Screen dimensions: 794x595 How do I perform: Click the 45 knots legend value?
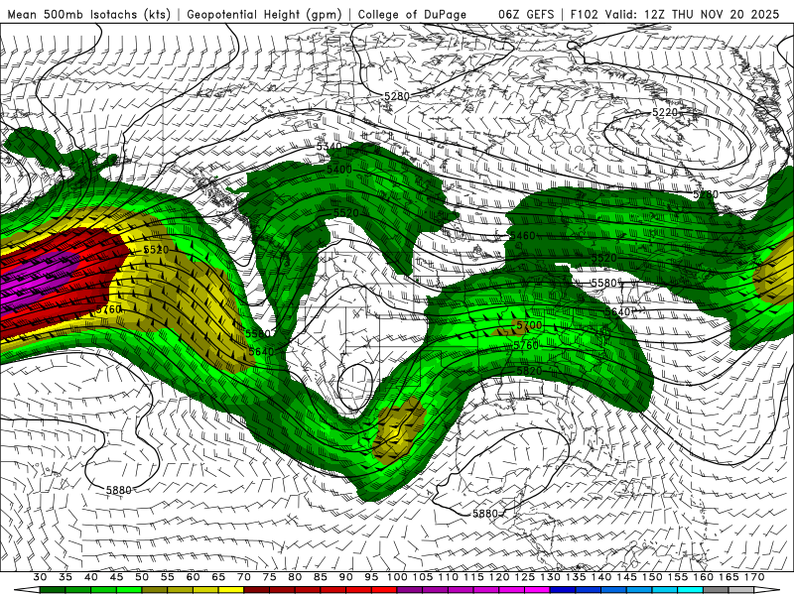click(x=116, y=577)
